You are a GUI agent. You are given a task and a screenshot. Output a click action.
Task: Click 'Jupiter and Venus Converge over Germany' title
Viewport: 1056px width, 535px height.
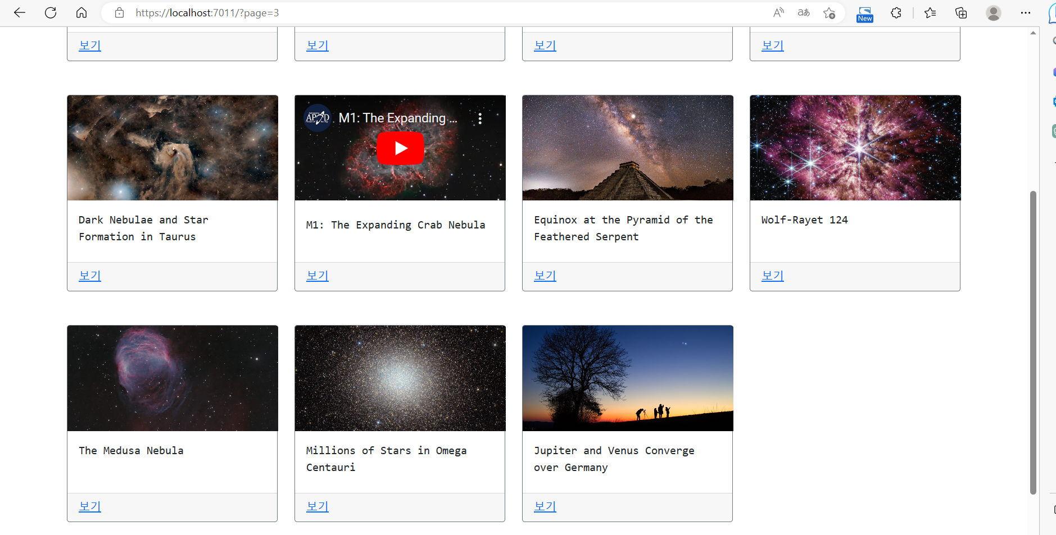[x=614, y=459]
